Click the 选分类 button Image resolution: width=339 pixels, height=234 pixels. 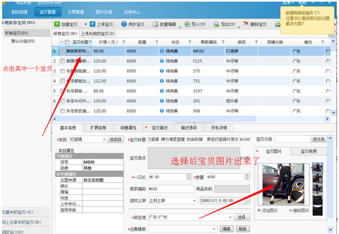[x=318, y=139]
